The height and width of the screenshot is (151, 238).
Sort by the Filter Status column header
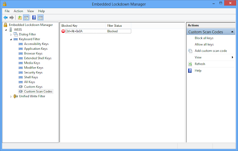[x=118, y=26]
